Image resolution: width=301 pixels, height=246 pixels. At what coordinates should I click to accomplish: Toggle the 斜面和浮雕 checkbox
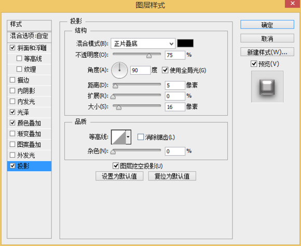12,47
